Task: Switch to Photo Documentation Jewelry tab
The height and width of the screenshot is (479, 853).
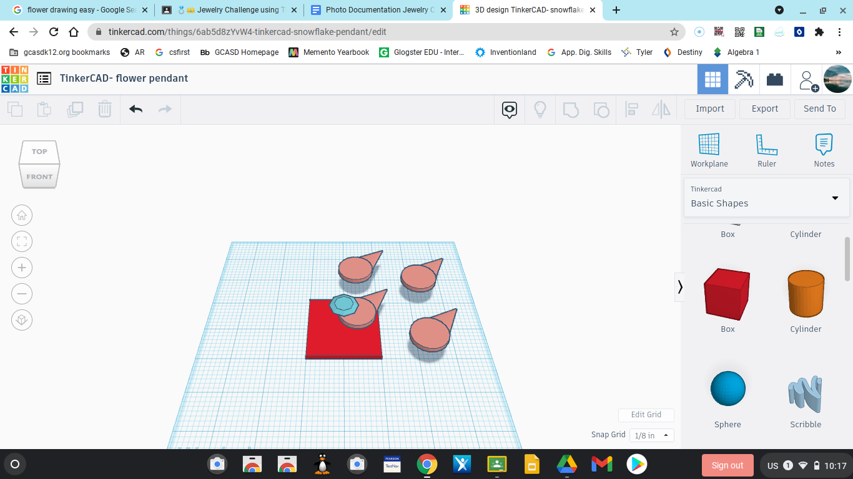Action: pyautogui.click(x=377, y=10)
